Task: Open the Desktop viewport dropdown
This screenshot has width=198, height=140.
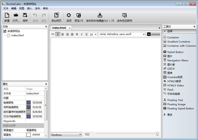Action: click(x=66, y=134)
